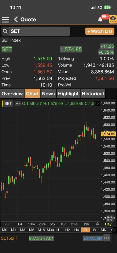Show more timeframes with right arrow

tap(114, 230)
